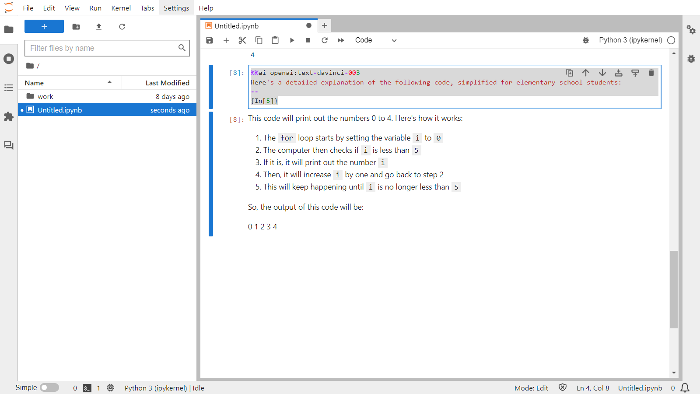Screen dimensions: 700x394
Task: Move the cell up with the arrow icon
Action: 586,73
